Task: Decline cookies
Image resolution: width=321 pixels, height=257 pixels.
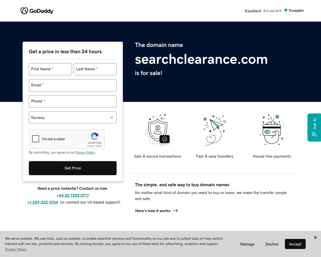Action: click(x=272, y=244)
